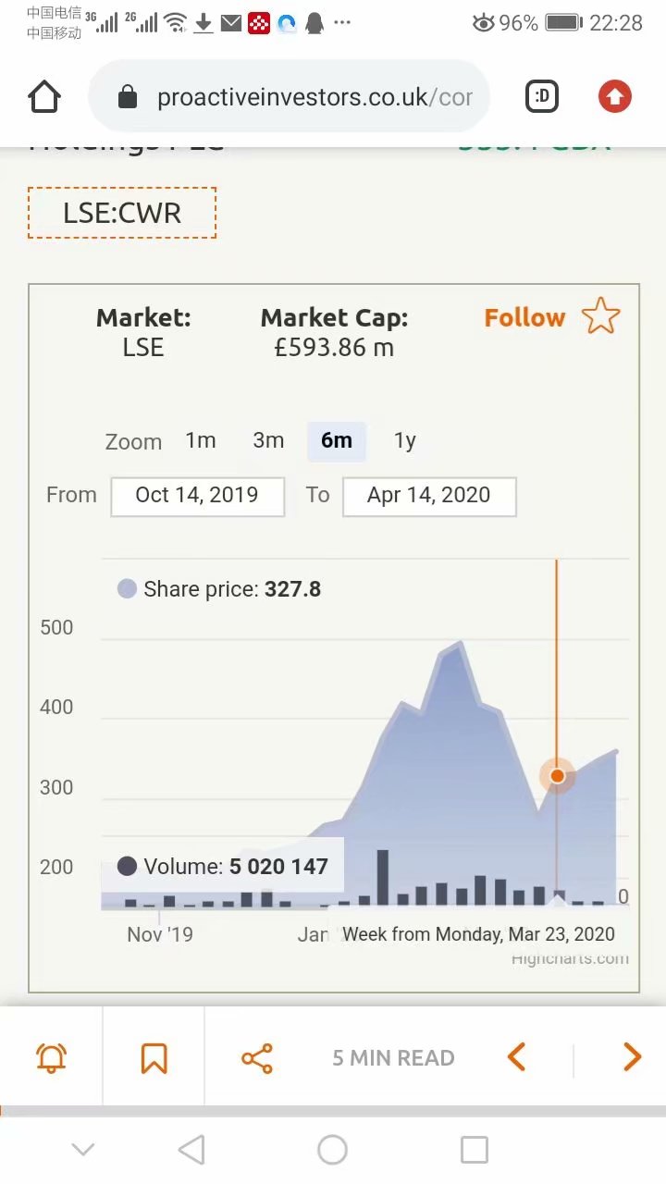The width and height of the screenshot is (666, 1184).
Task: Open notification bell alerts
Action: coord(51,1057)
